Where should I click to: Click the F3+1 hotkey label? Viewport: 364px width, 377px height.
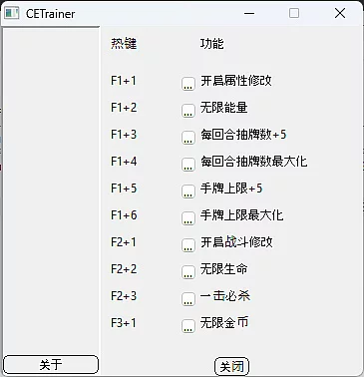click(x=124, y=323)
